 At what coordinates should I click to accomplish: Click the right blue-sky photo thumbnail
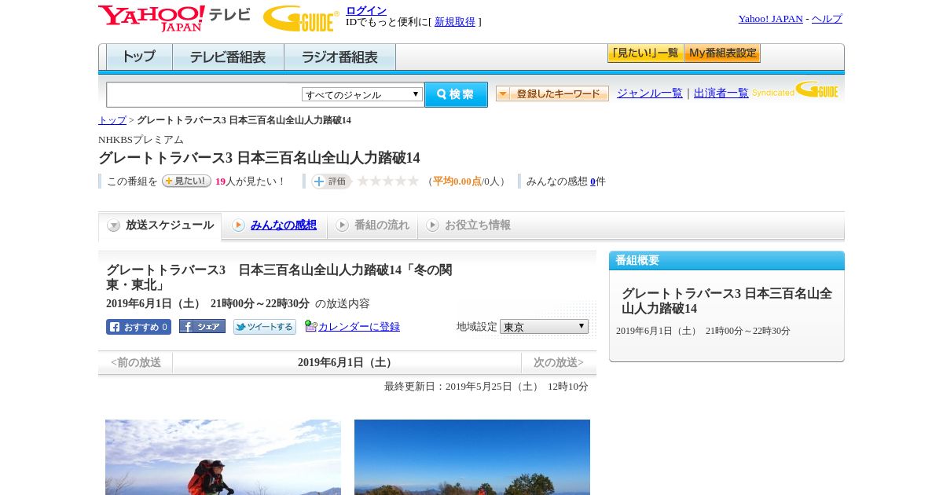[472, 457]
